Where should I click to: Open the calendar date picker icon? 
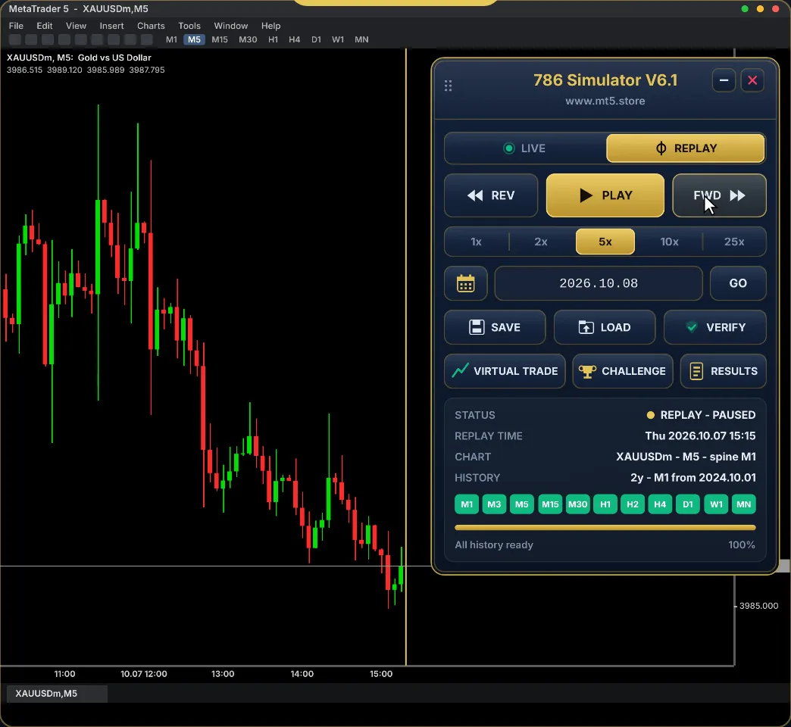pyautogui.click(x=466, y=283)
